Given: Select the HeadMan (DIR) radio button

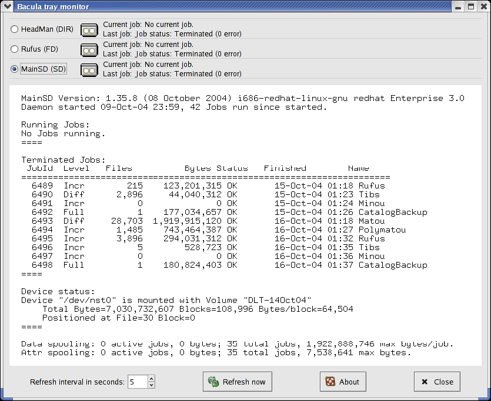Looking at the screenshot, I should 15,29.
